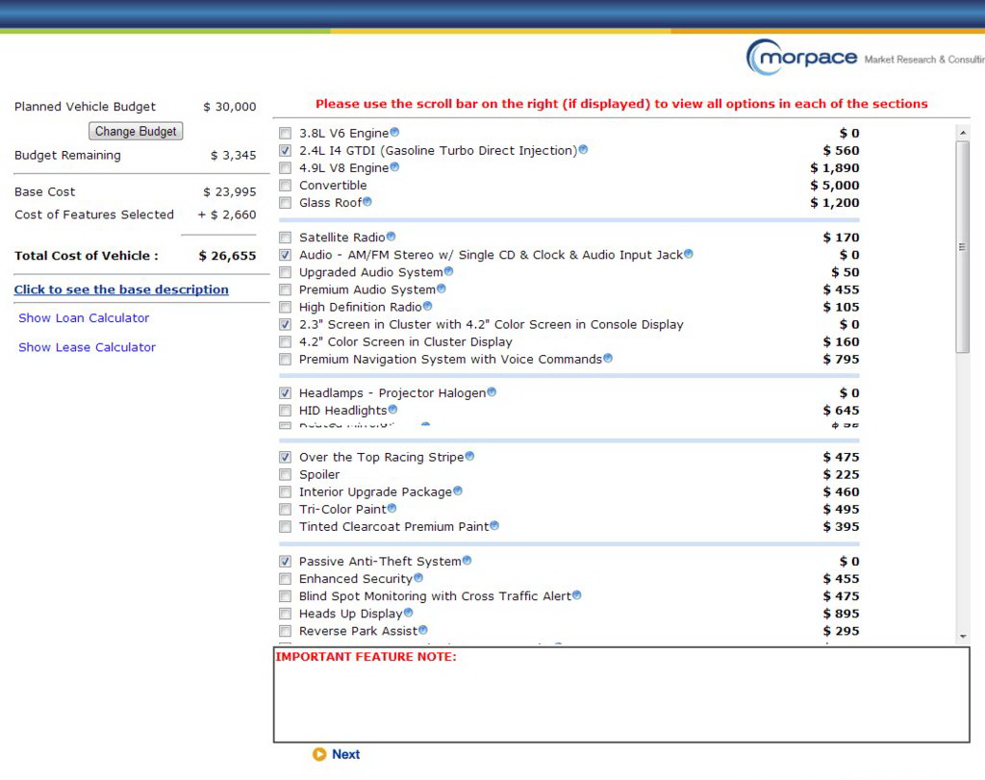Click the Next link

coord(345,754)
